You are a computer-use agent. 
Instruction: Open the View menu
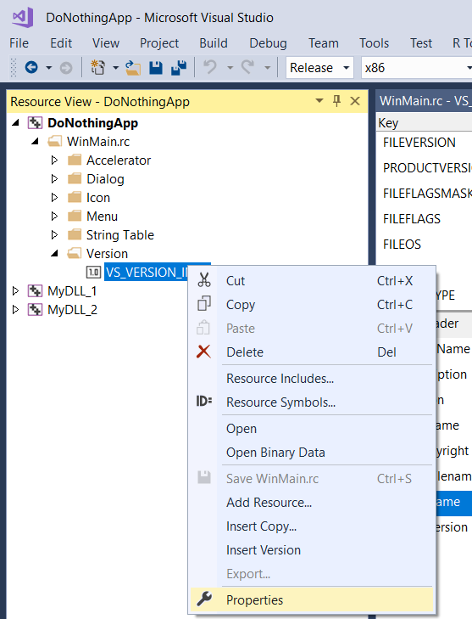tap(106, 43)
